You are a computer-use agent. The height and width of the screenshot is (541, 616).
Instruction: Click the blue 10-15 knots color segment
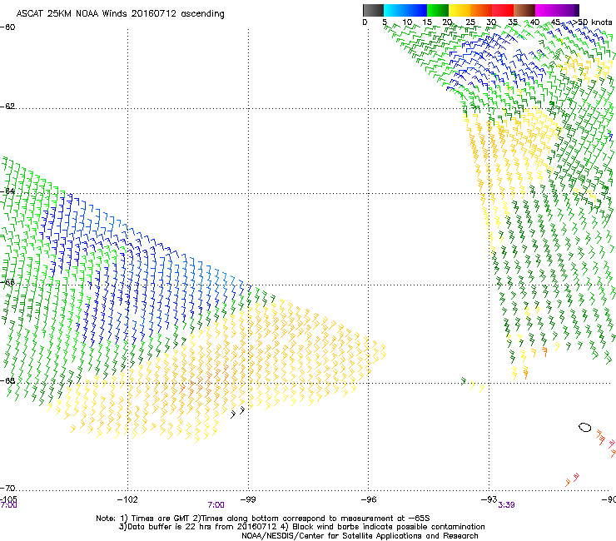[416, 10]
